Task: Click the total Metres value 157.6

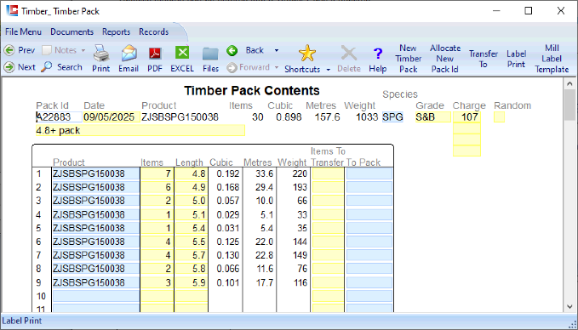Action: 328,117
